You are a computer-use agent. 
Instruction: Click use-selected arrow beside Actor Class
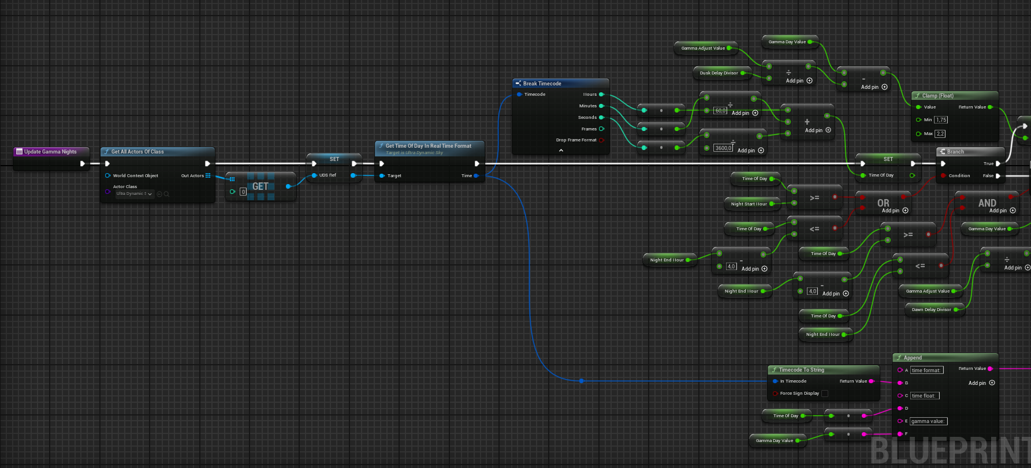coord(159,194)
